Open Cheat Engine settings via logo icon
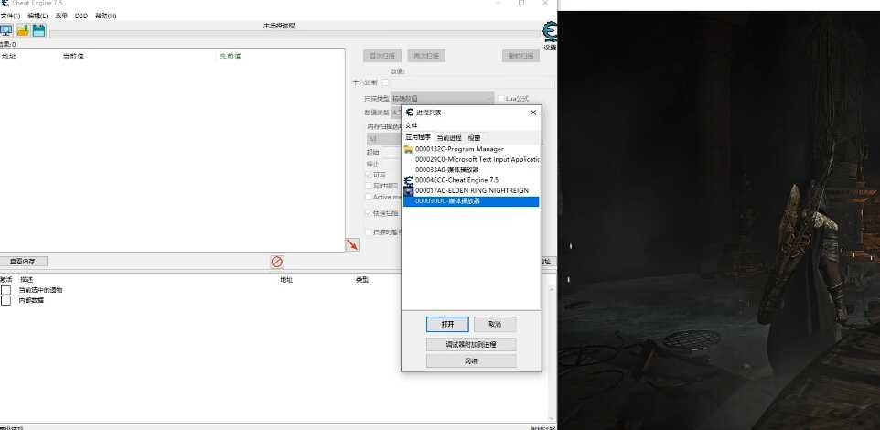Image resolution: width=880 pixels, height=430 pixels. [550, 33]
